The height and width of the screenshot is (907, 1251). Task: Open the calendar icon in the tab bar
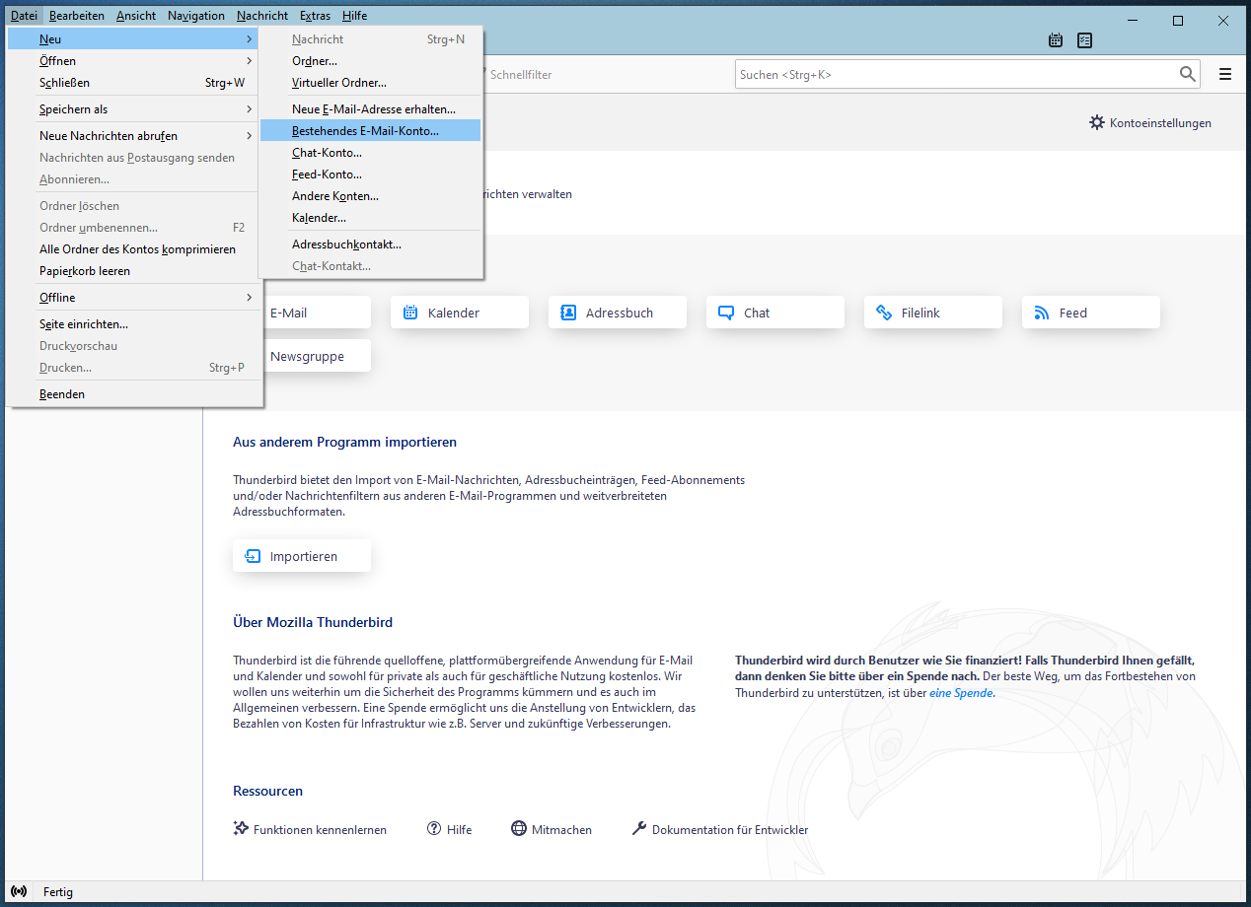coord(1056,40)
